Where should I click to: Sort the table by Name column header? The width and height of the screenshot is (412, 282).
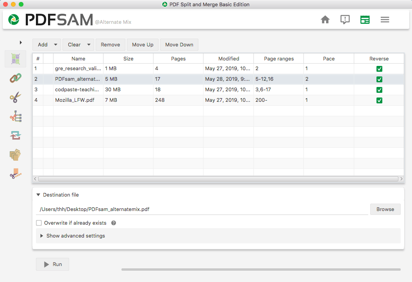(x=78, y=59)
